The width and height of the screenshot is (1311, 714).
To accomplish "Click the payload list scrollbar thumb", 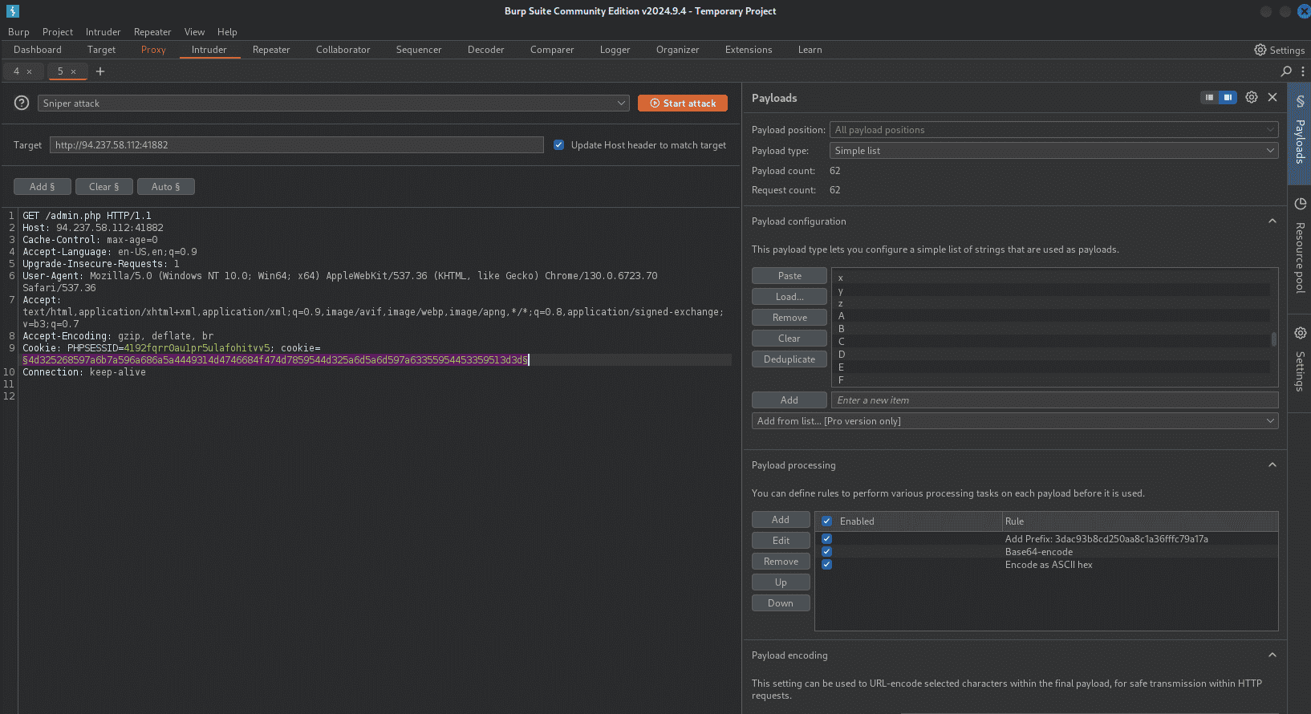I will (1274, 340).
